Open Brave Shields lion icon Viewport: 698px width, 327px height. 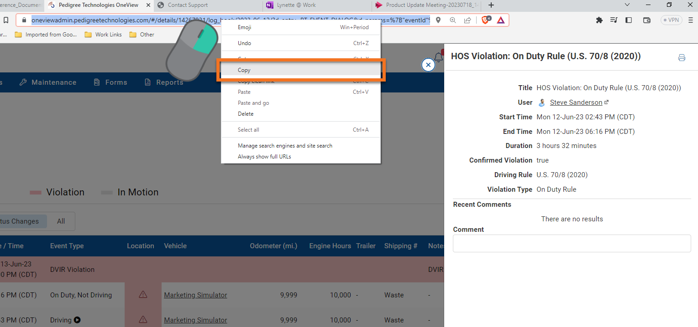coord(486,20)
